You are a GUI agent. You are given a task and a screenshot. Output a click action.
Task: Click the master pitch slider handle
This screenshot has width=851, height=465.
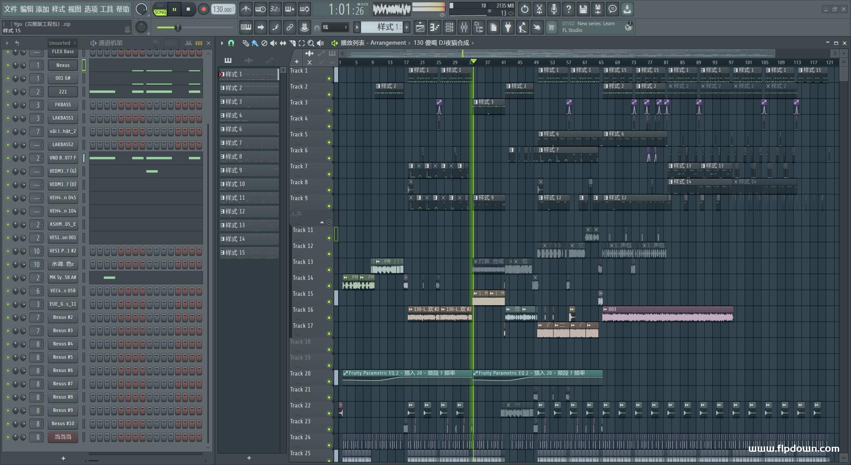click(x=178, y=27)
